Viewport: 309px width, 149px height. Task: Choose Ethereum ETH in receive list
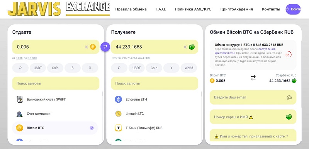point(154,100)
